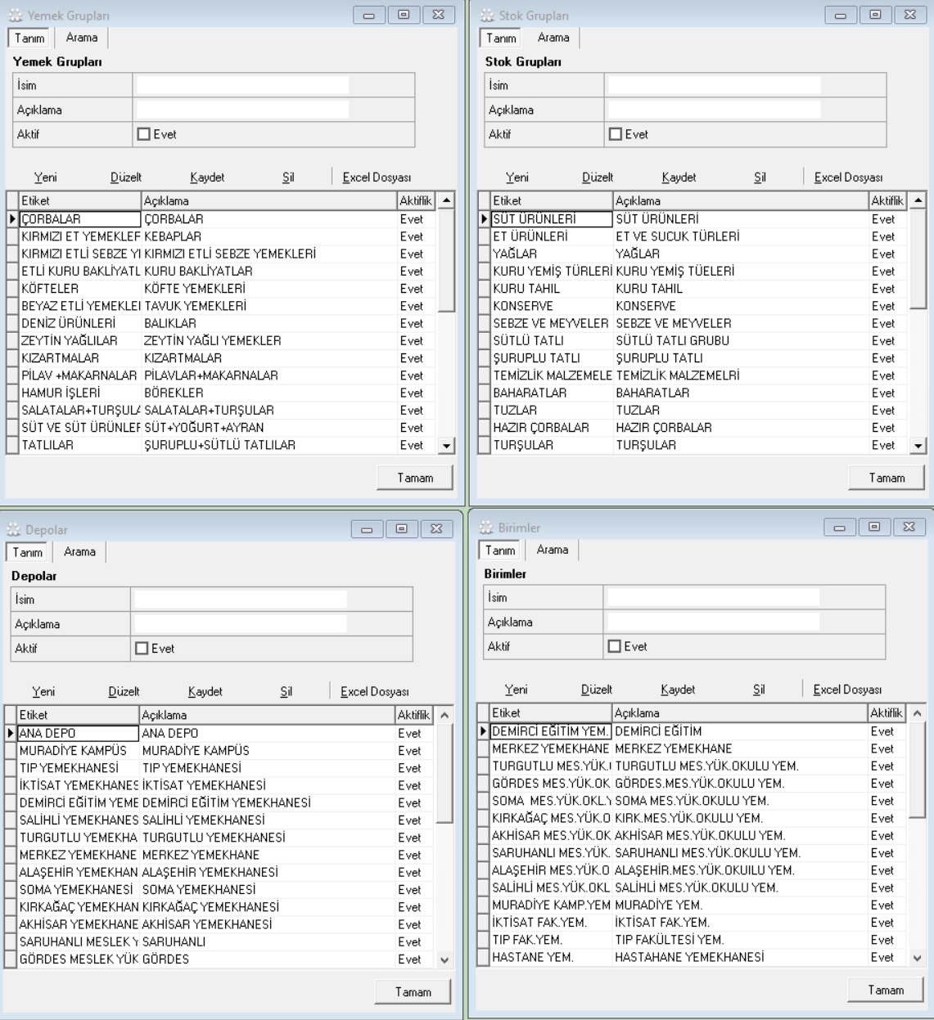Click Sil in the Stok Grupları window

(x=760, y=177)
